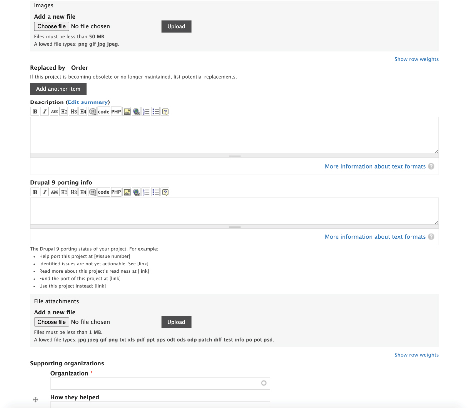Click Add another item button

pyautogui.click(x=58, y=89)
